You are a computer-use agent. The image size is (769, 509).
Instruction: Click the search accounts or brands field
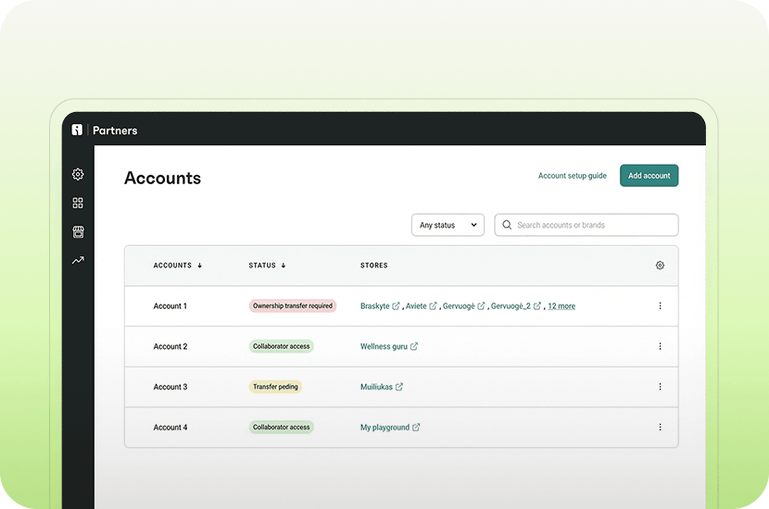click(x=593, y=225)
